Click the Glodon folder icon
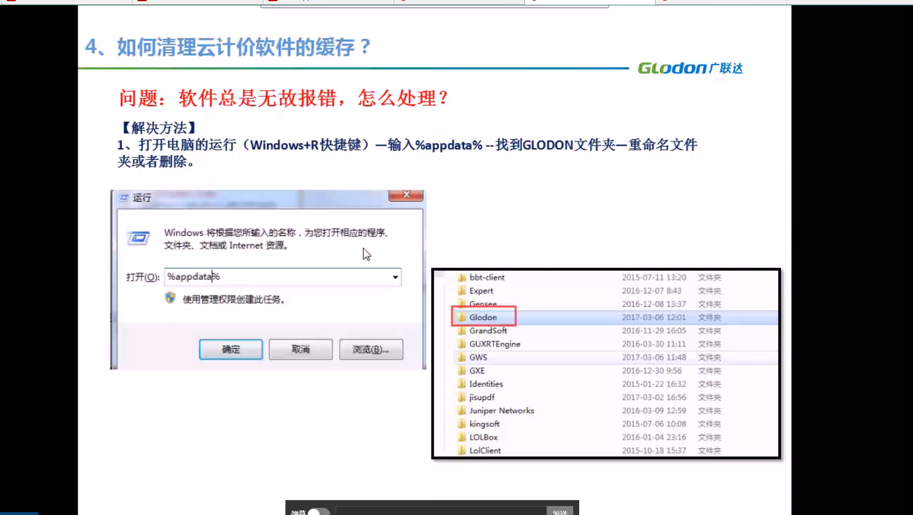Image resolution: width=913 pixels, height=515 pixels. point(462,317)
